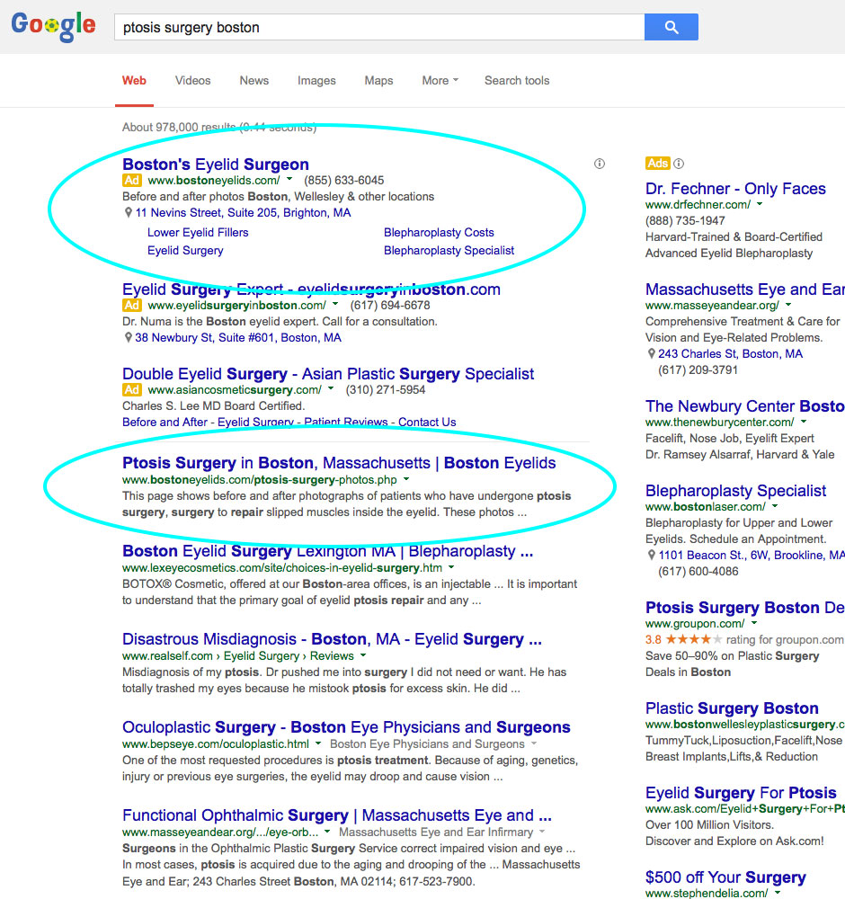Expand arrow next to bostonlaser.com URL

[x=775, y=505]
